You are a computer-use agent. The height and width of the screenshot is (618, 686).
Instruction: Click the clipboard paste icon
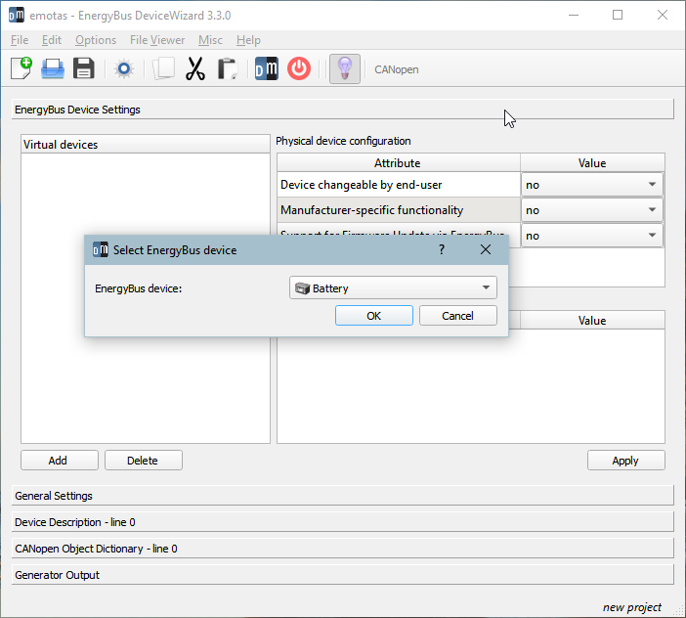[227, 68]
